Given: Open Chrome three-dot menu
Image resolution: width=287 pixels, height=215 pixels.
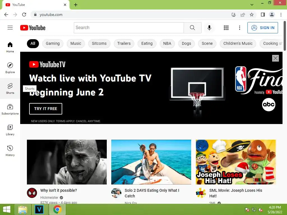Looking at the screenshot, I should (281, 15).
